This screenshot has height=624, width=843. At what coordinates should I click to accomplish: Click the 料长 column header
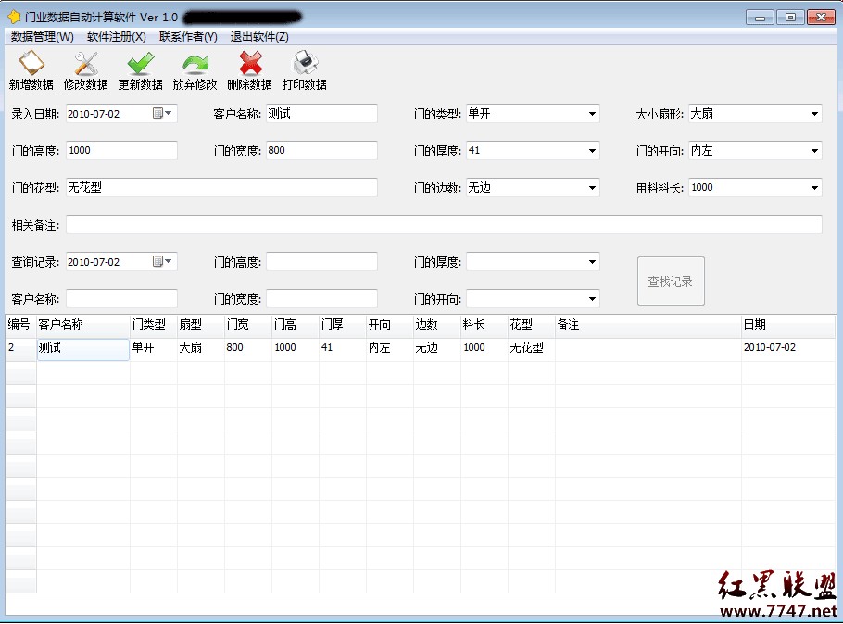(484, 325)
